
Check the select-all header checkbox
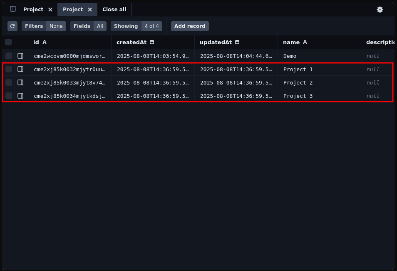coord(8,42)
